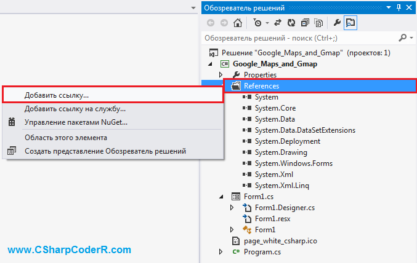Click the solution icon beside Решение
The width and height of the screenshot is (417, 263).
[213, 53]
